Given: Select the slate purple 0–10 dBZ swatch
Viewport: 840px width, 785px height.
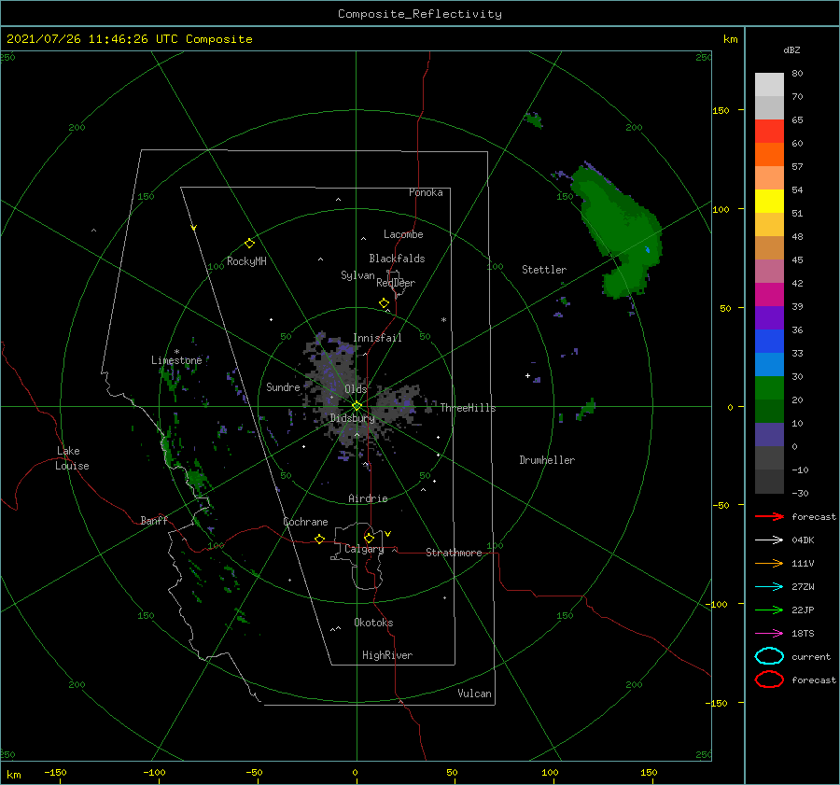Looking at the screenshot, I should coord(769,435).
